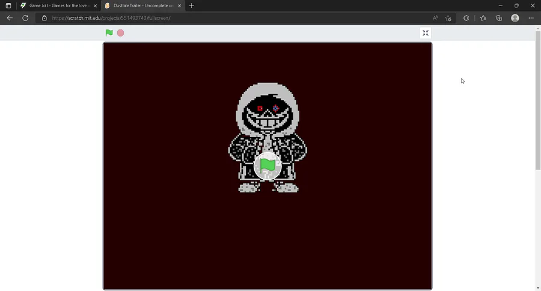Image resolution: width=541 pixels, height=291 pixels.
Task: Click the green flag to start the project
Action: tap(109, 33)
